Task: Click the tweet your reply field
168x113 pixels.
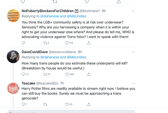Action: pos(70,112)
